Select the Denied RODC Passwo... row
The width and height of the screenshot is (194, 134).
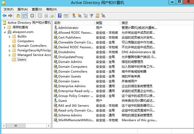(x=105, y=47)
